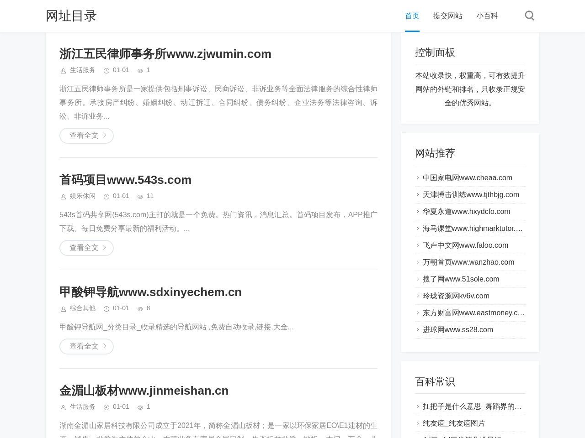The width and height of the screenshot is (585, 438).
Task: Click 查看全文 under 浙江五民律师事务所
Action: 86,136
